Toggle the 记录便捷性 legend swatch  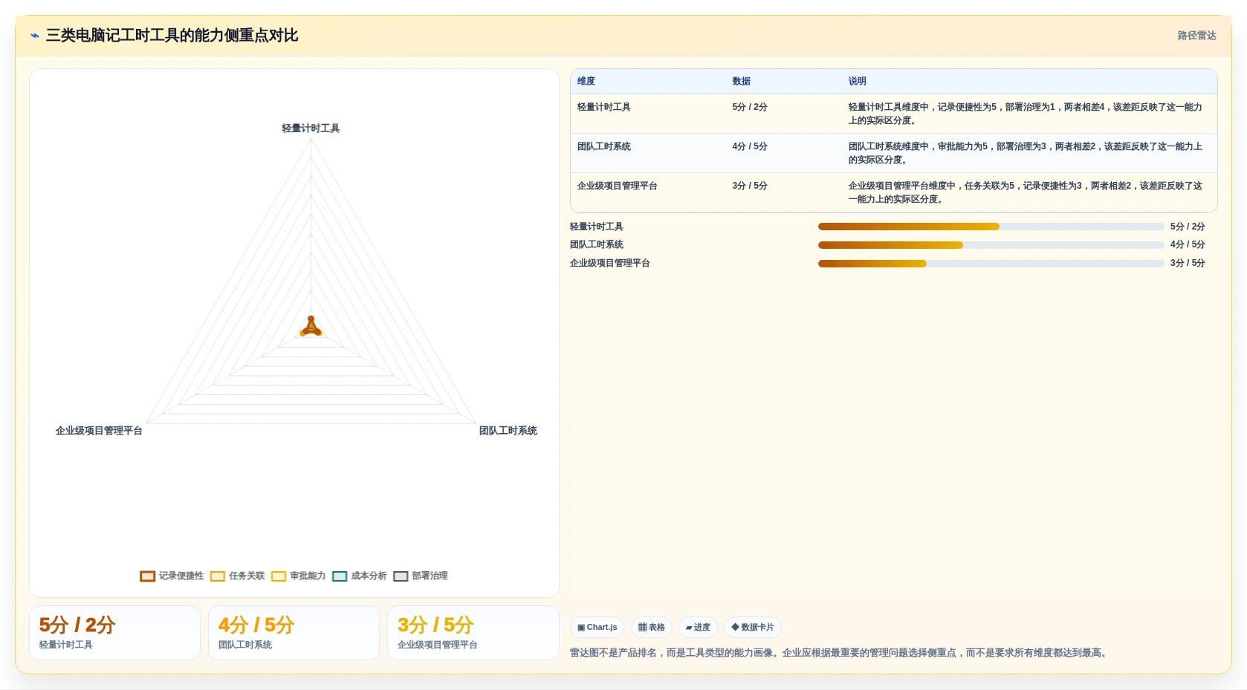148,576
